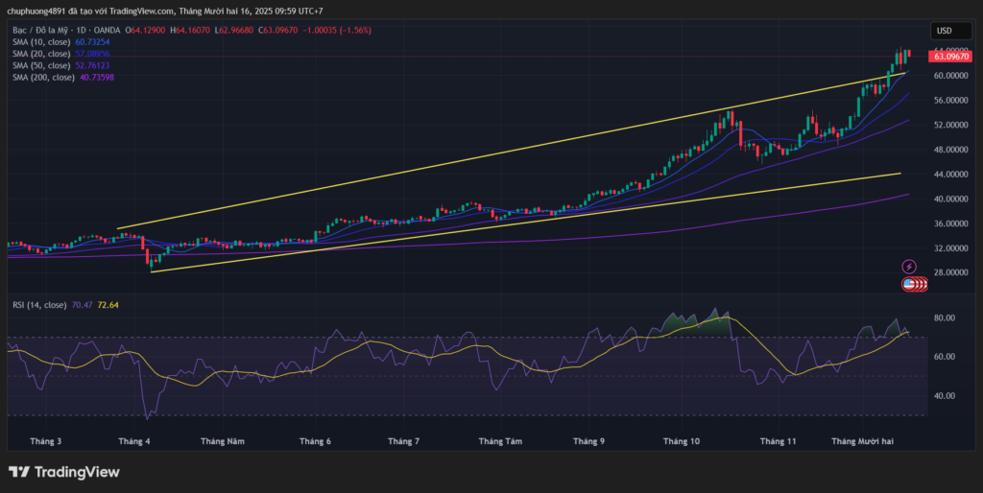The width and height of the screenshot is (983, 493).
Task: Click the Tháng 3 time axis label
Action: pos(45,442)
